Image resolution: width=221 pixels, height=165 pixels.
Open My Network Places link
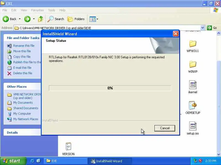[26, 119]
